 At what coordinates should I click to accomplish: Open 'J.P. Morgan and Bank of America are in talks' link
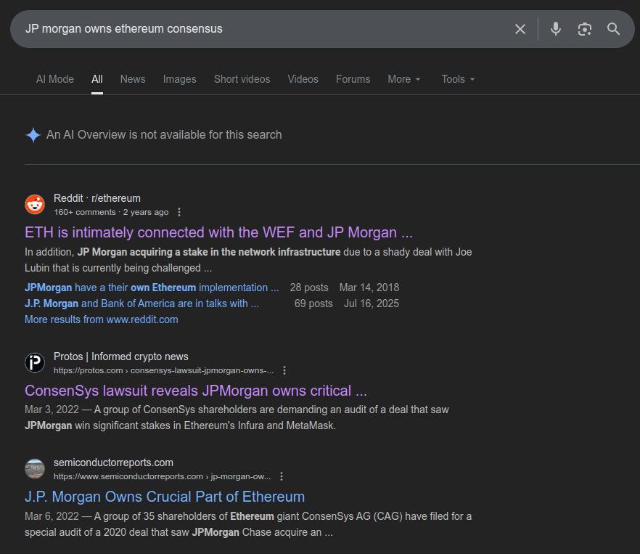(141, 304)
